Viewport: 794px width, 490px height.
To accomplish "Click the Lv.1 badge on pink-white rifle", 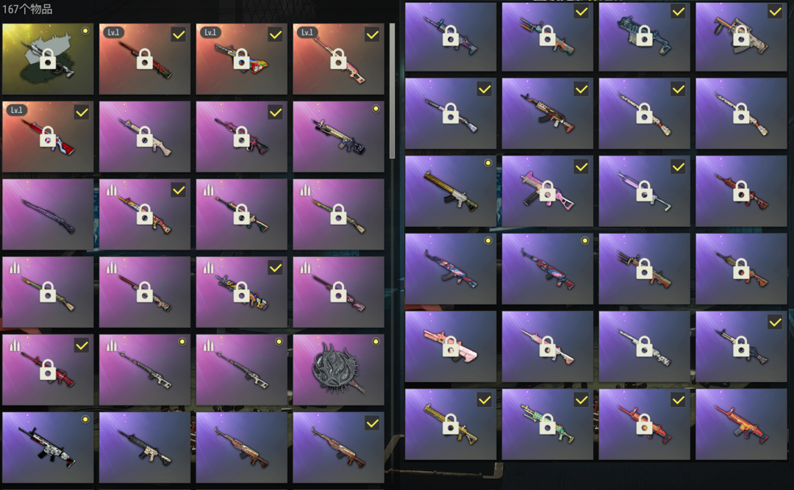I will coord(307,32).
